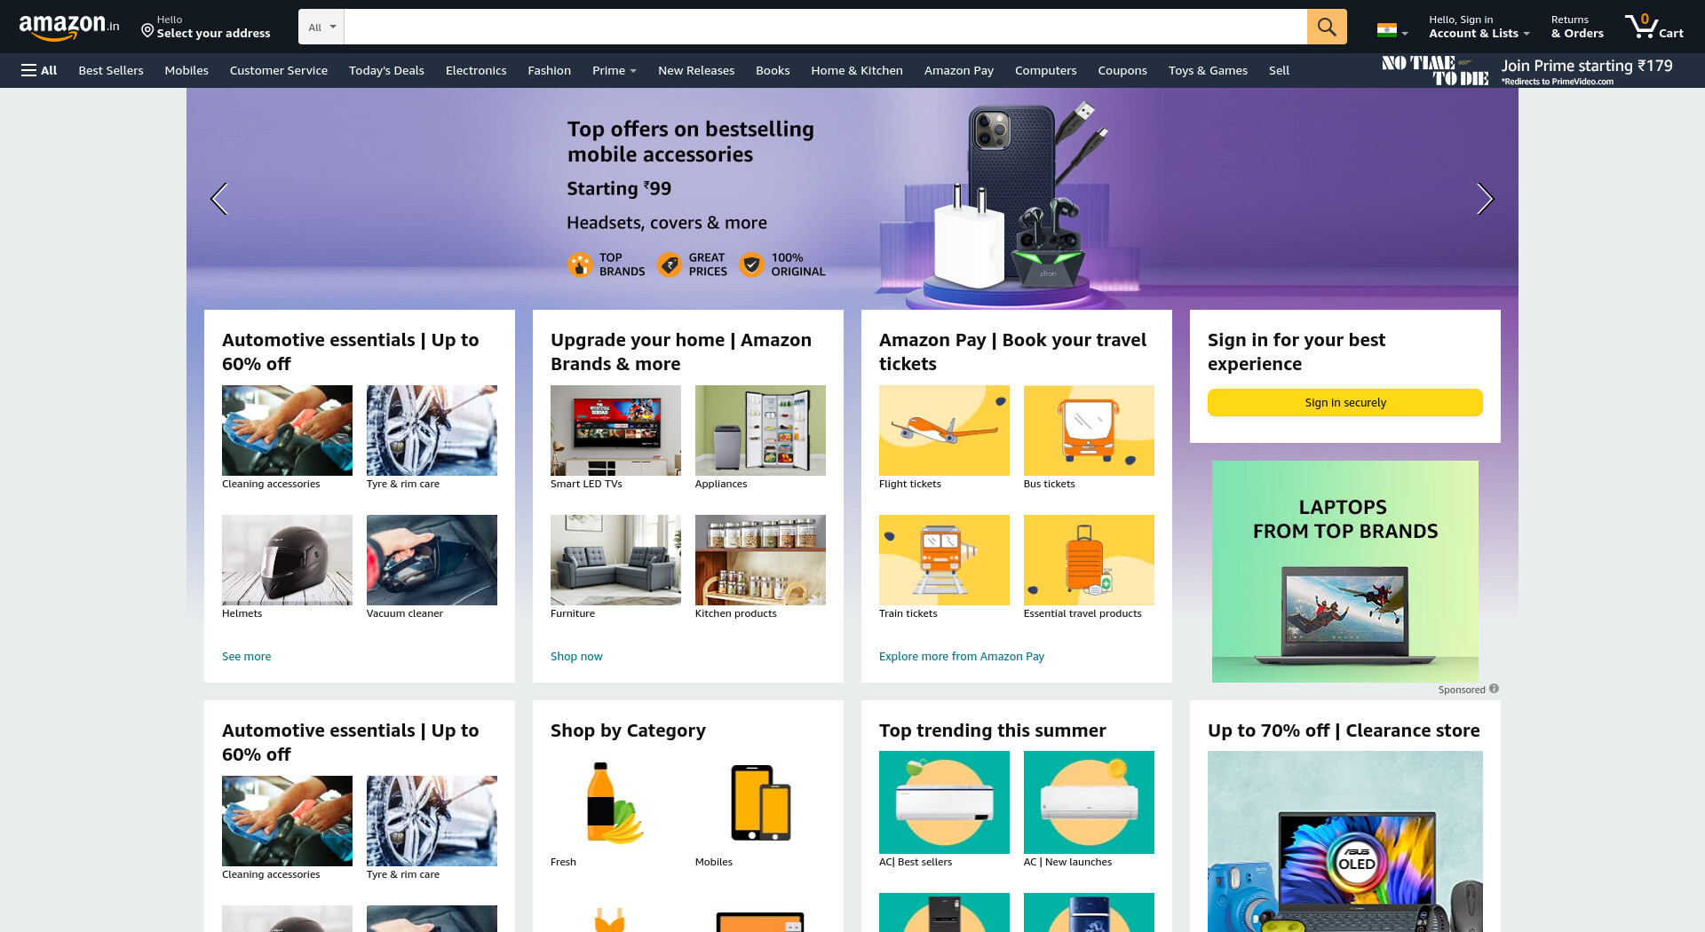Open AC Best sellers tile
The image size is (1705, 932).
(944, 802)
